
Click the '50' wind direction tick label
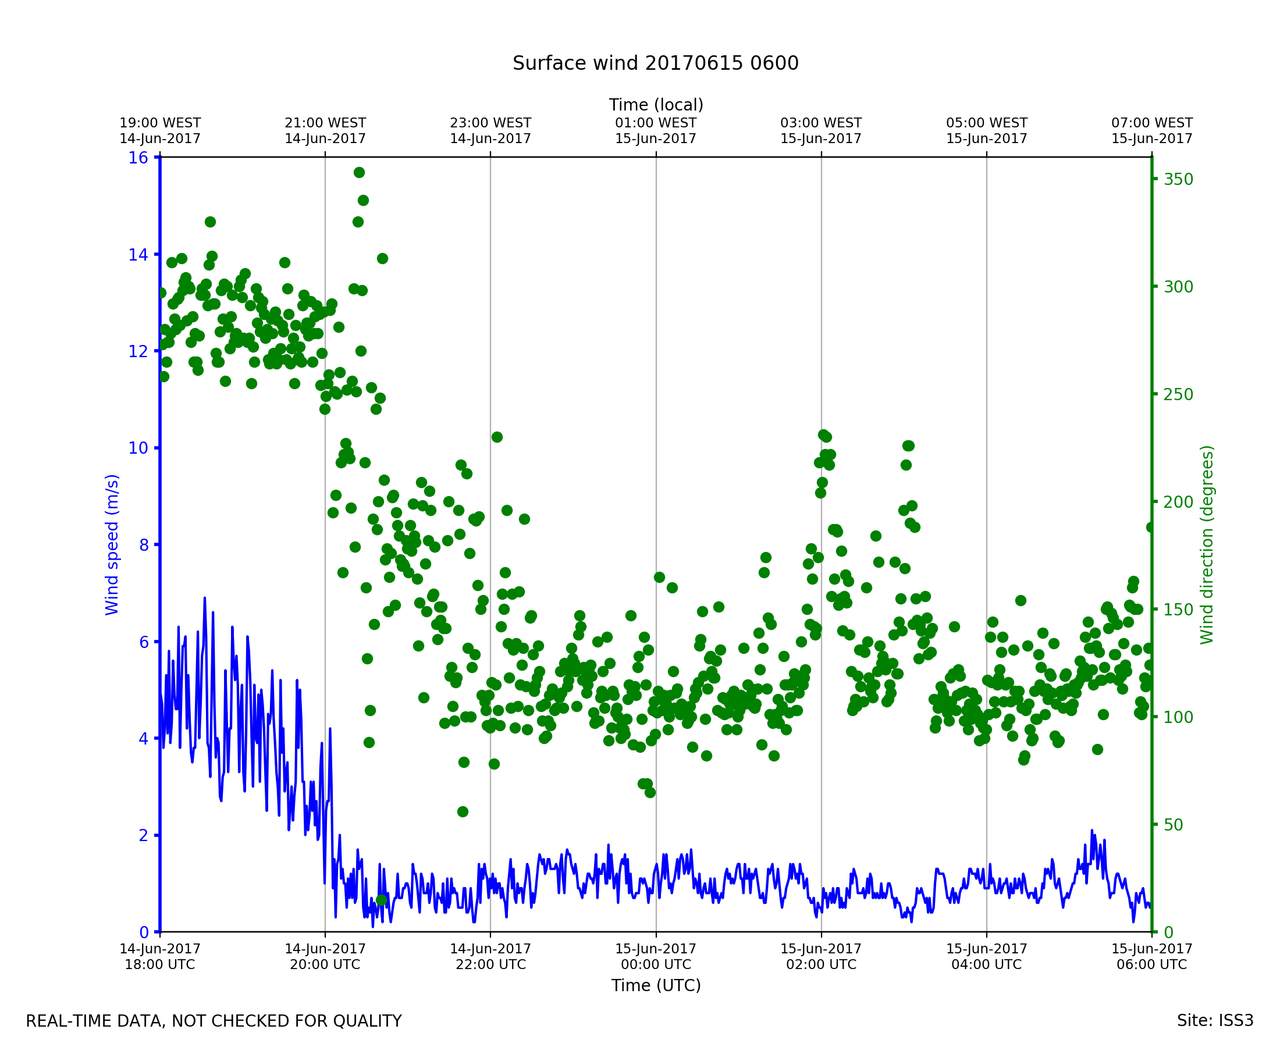[1174, 825]
